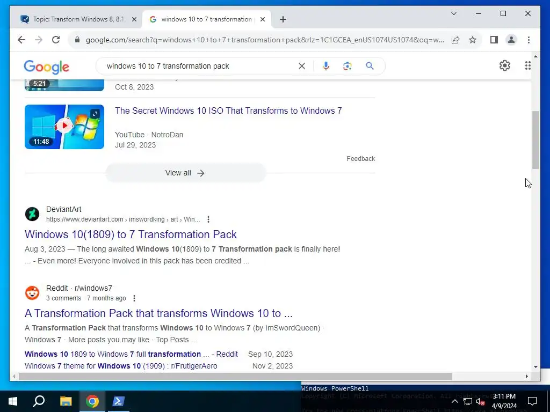Play the Secret Windows 10 ISO video thumbnail

(x=64, y=127)
